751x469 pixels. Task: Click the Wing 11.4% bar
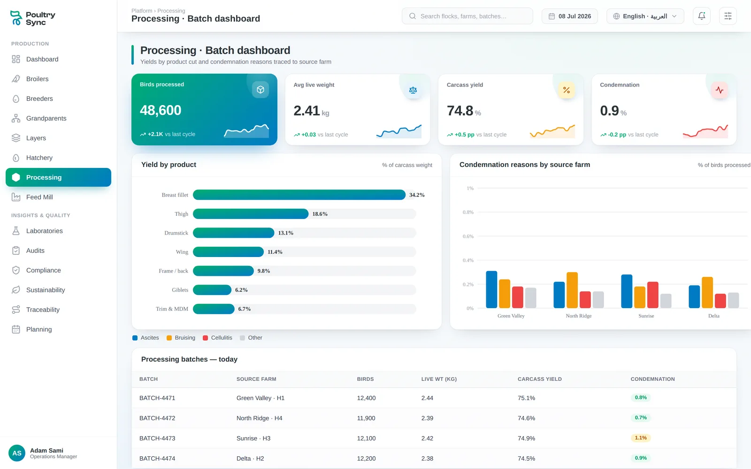(x=228, y=252)
